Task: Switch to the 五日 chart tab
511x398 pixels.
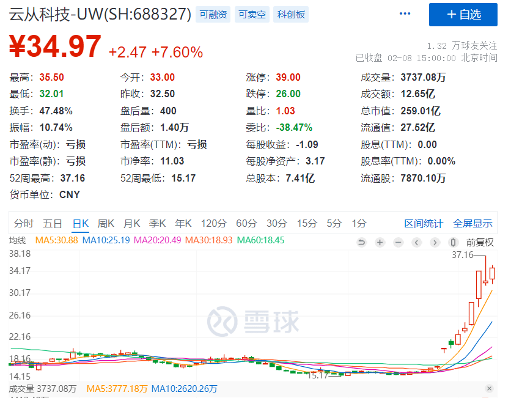Action: 53,223
